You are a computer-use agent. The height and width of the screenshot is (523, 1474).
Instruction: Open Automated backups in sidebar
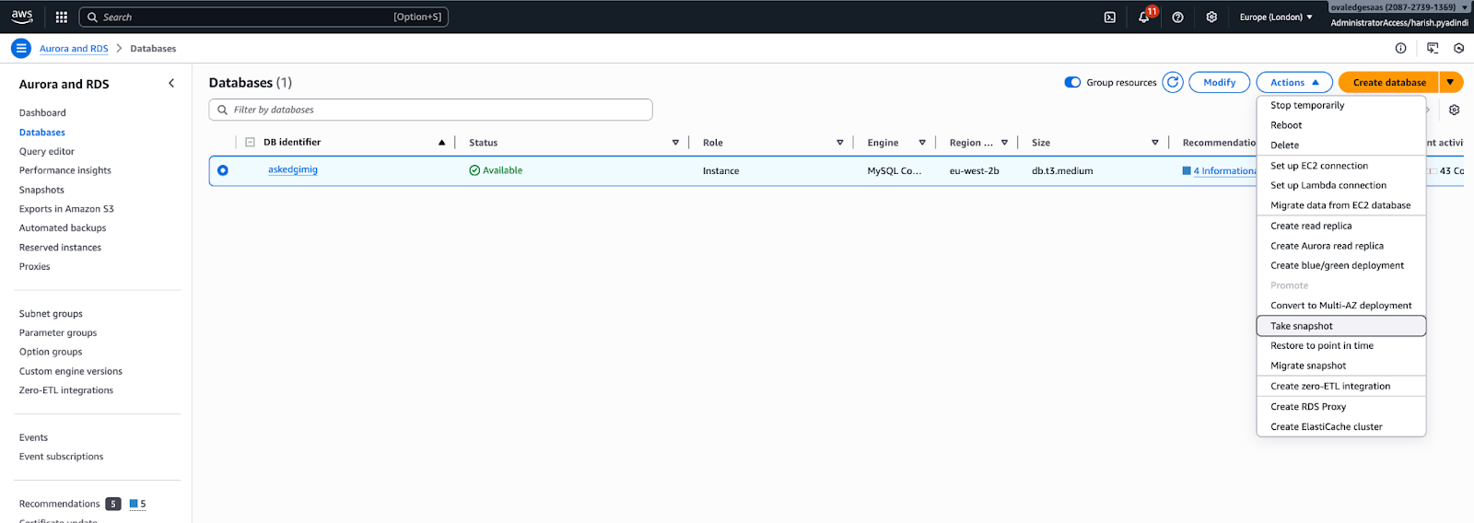(x=63, y=227)
